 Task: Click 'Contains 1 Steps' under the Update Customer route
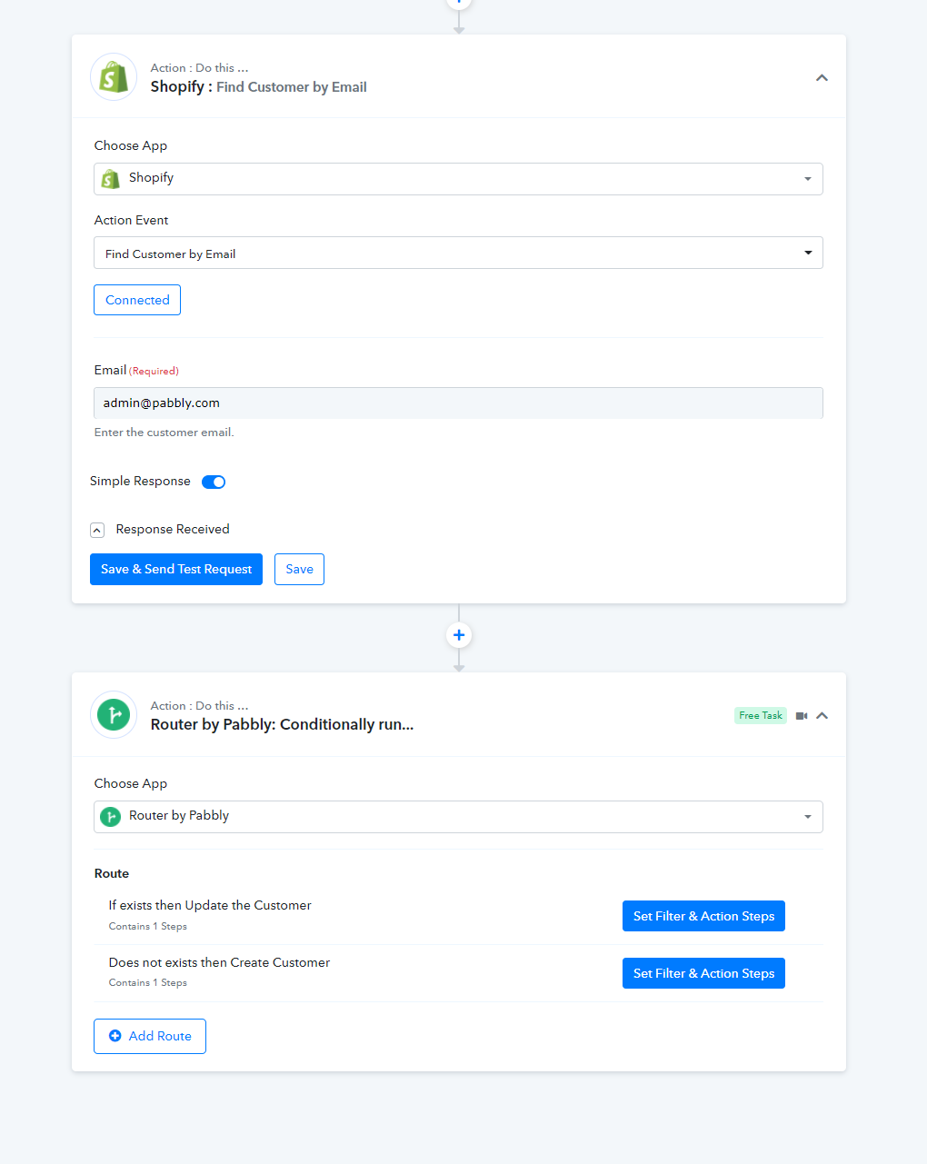click(148, 927)
